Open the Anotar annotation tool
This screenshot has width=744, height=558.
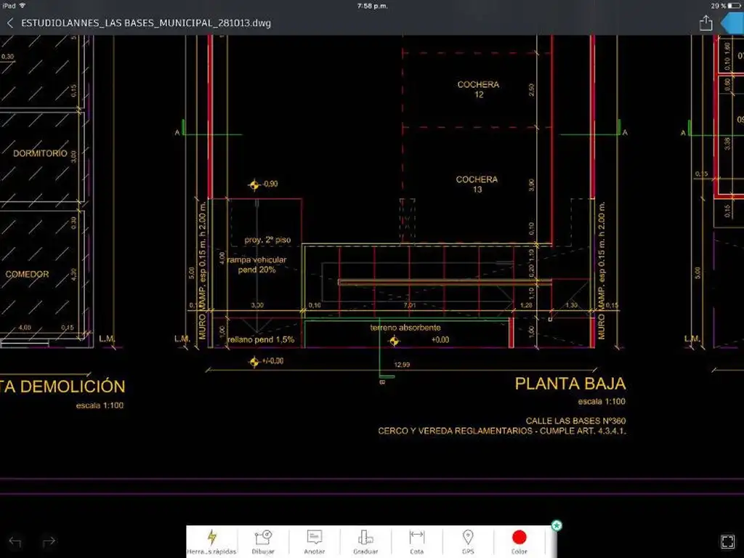tap(314, 541)
